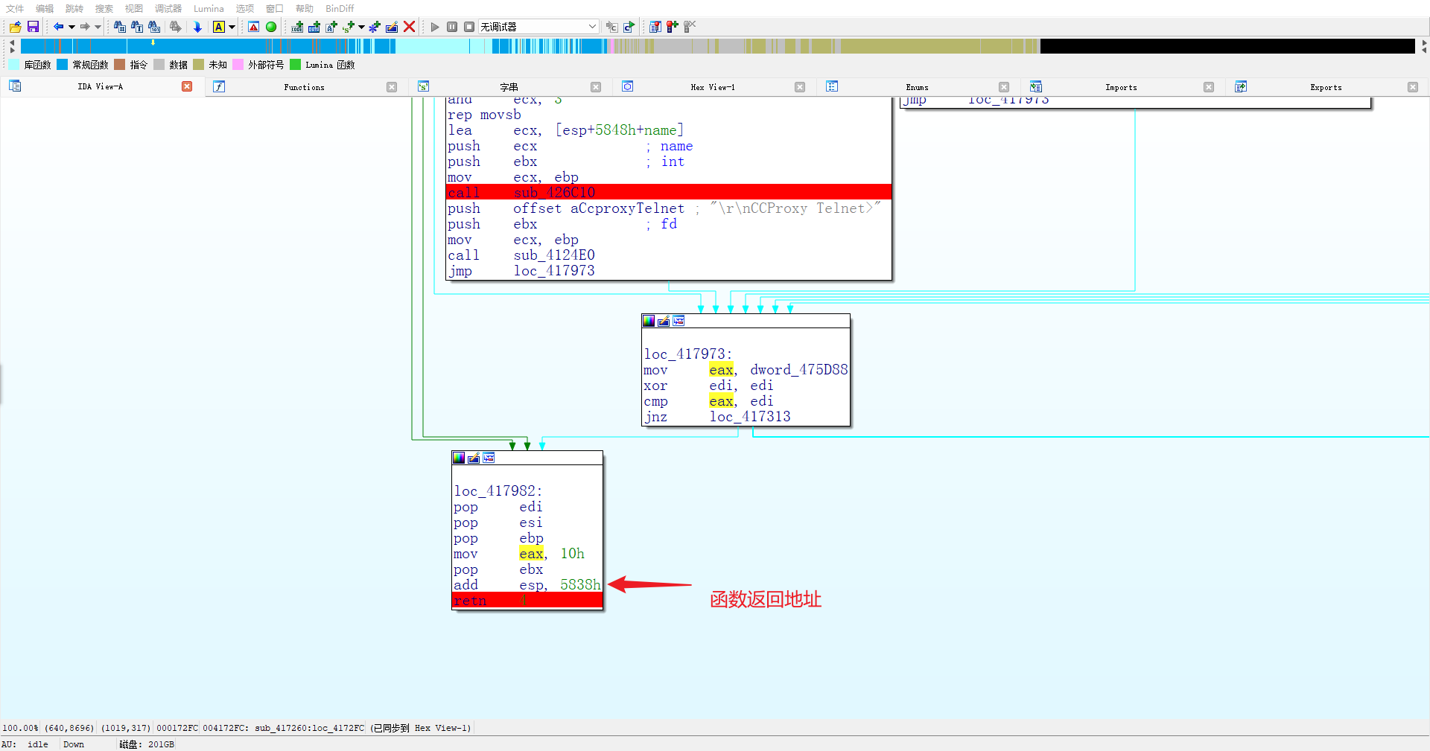Switch to the 字串 tab
Screen dimensions: 1430x751
coord(509,87)
